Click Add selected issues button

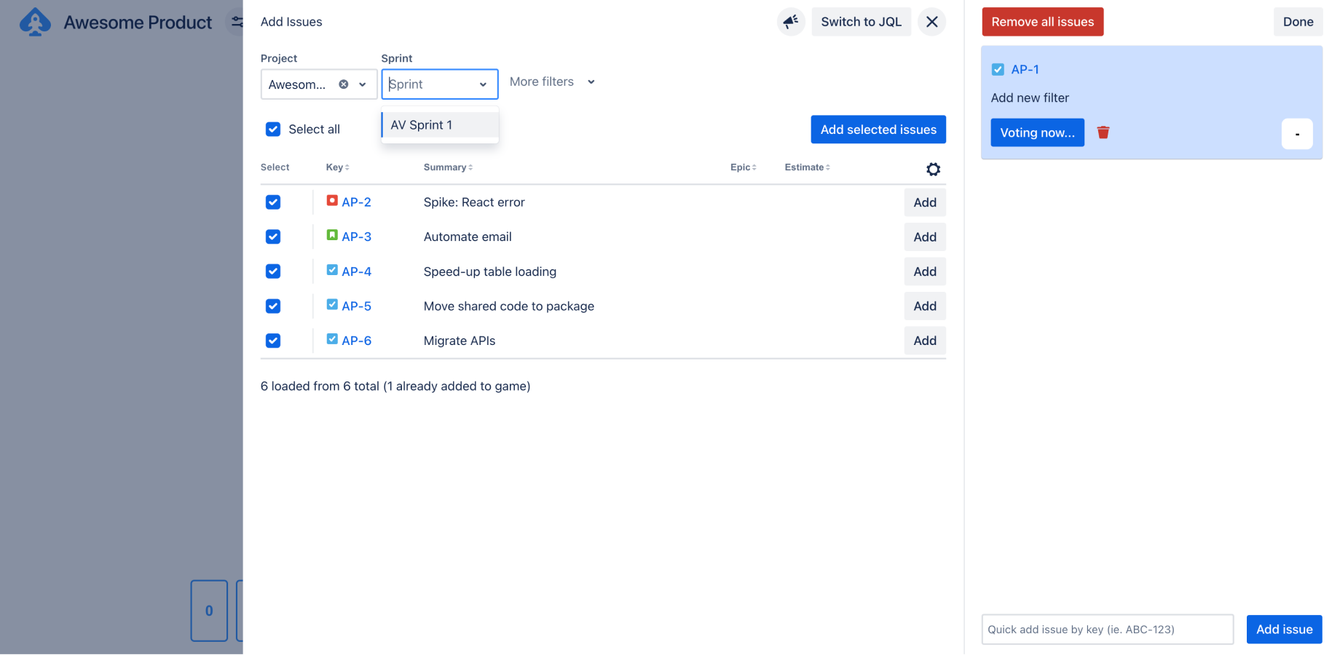878,130
